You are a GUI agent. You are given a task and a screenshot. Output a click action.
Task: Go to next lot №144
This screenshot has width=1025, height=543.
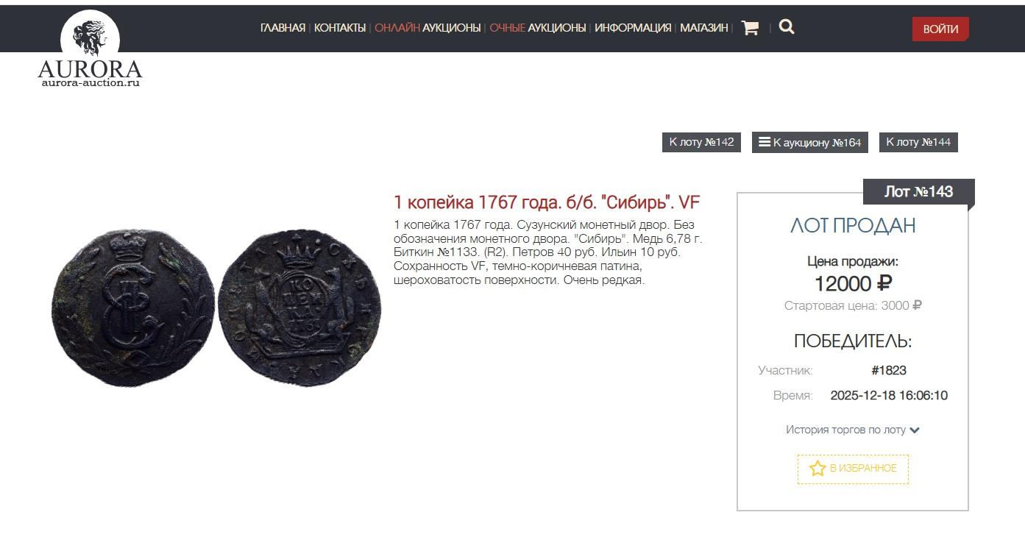pos(918,142)
